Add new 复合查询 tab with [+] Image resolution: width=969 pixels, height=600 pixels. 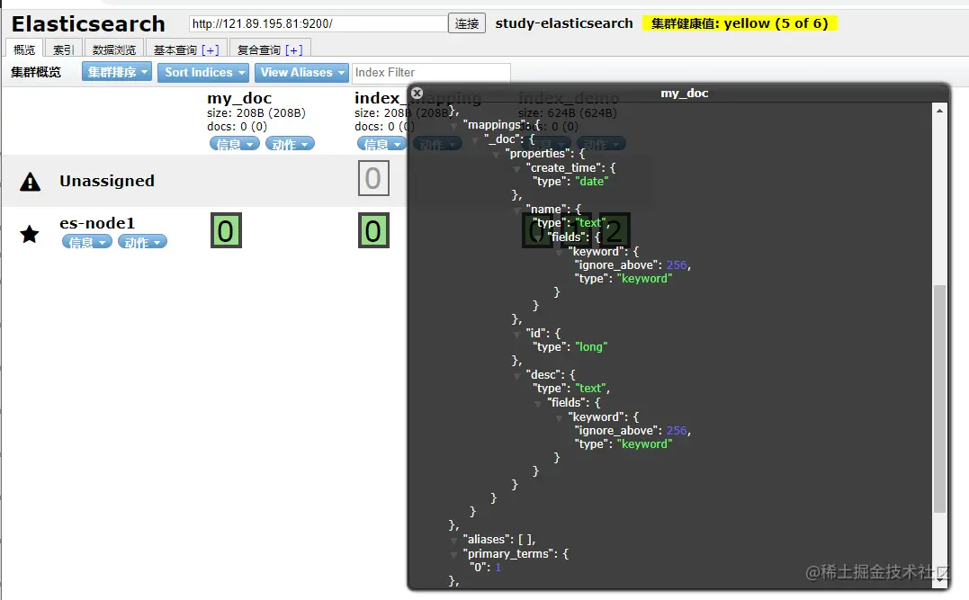tap(294, 50)
